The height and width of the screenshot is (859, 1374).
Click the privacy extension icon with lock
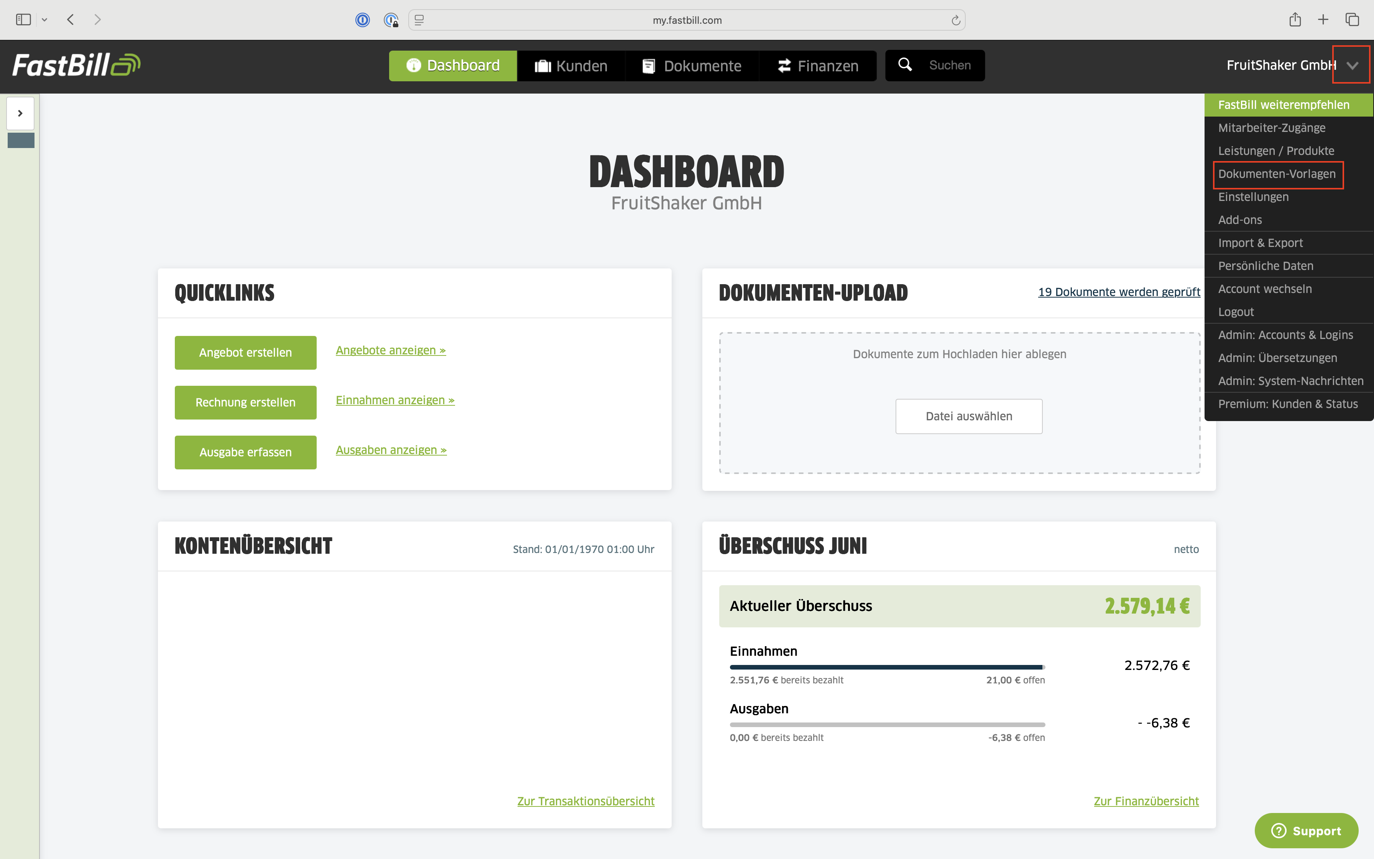coord(391,20)
